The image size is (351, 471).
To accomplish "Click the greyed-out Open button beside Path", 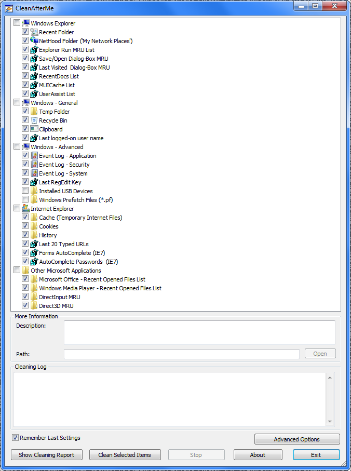I will point(320,354).
